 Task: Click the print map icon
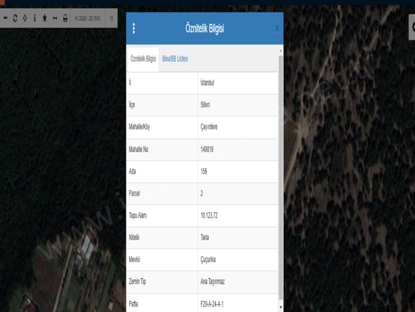[65, 18]
